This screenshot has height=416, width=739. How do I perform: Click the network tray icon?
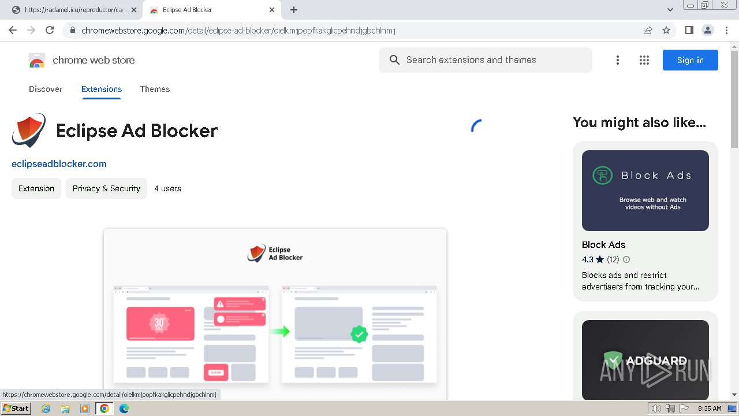[670, 408]
